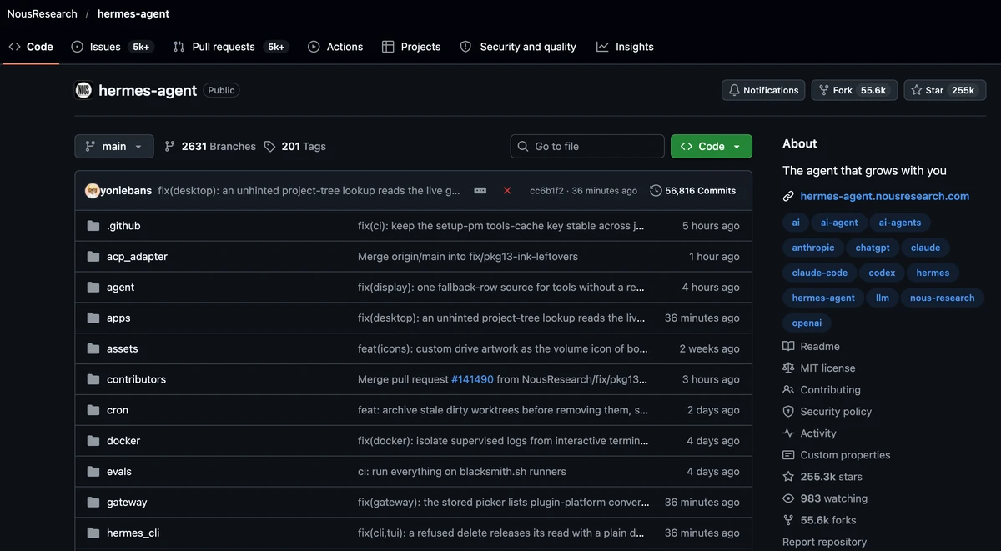Click the Report repository link
The width and height of the screenshot is (1001, 551).
pyautogui.click(x=824, y=542)
